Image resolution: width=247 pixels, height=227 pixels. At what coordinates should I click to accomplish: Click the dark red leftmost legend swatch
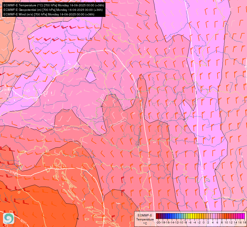click(x=157, y=216)
